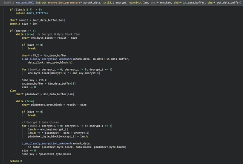
Task: Click line '*enc_key = *plaintext_byte_block'
Action: pos(46,154)
